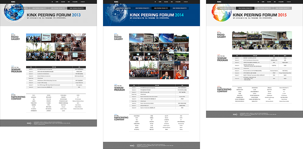Select the Forum 2015 tab on the 2014 page
This screenshot has width=303, height=149.
[x=142, y=8]
